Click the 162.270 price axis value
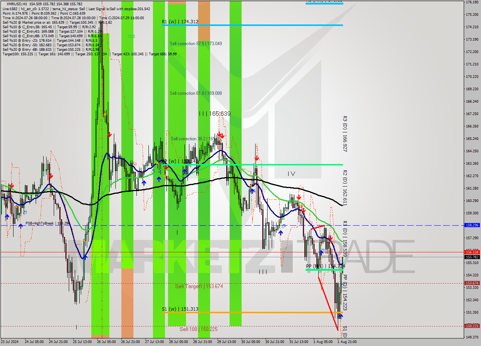 tap(472, 176)
